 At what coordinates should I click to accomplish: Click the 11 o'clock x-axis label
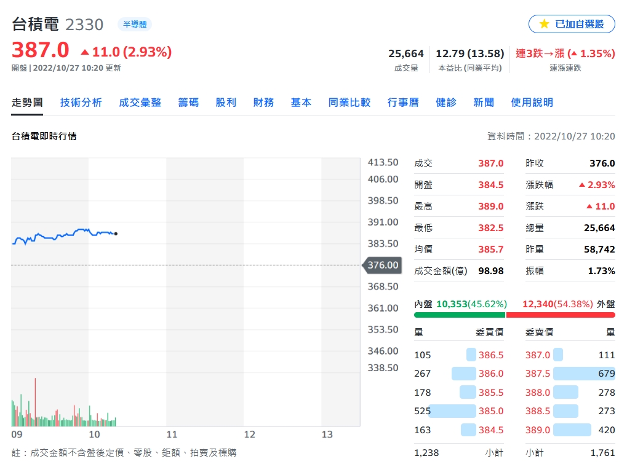click(172, 434)
